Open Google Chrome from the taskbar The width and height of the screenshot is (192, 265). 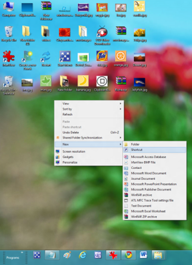(128, 255)
